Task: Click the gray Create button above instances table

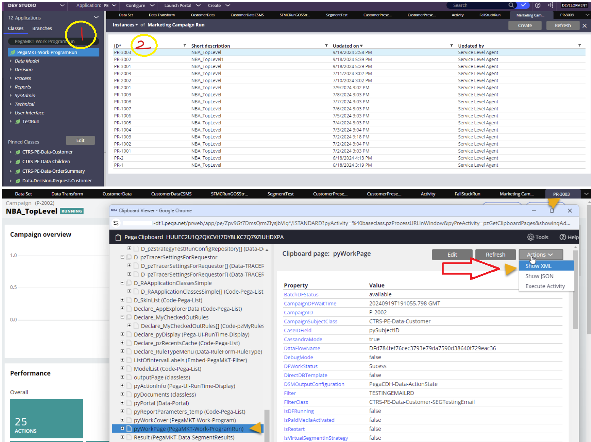Action: [525, 26]
